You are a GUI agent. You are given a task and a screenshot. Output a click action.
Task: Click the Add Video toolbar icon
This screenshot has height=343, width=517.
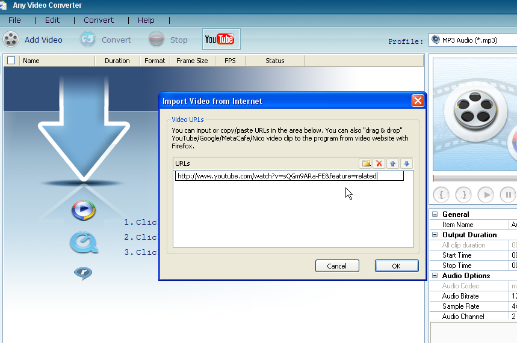(x=11, y=40)
